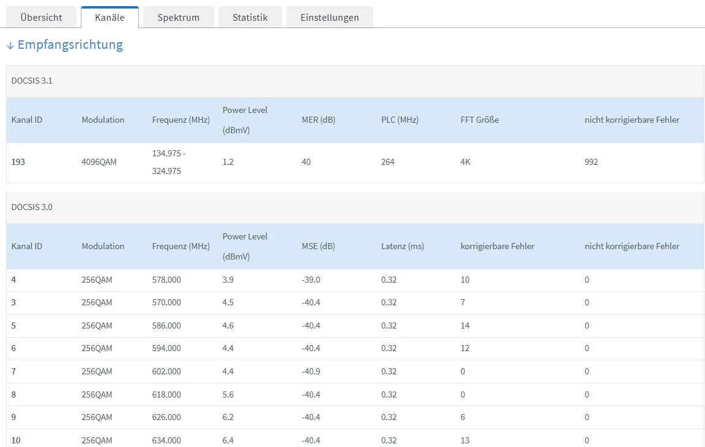Click the 4096QAM modulation cell
The width and height of the screenshot is (705, 447).
pos(99,162)
